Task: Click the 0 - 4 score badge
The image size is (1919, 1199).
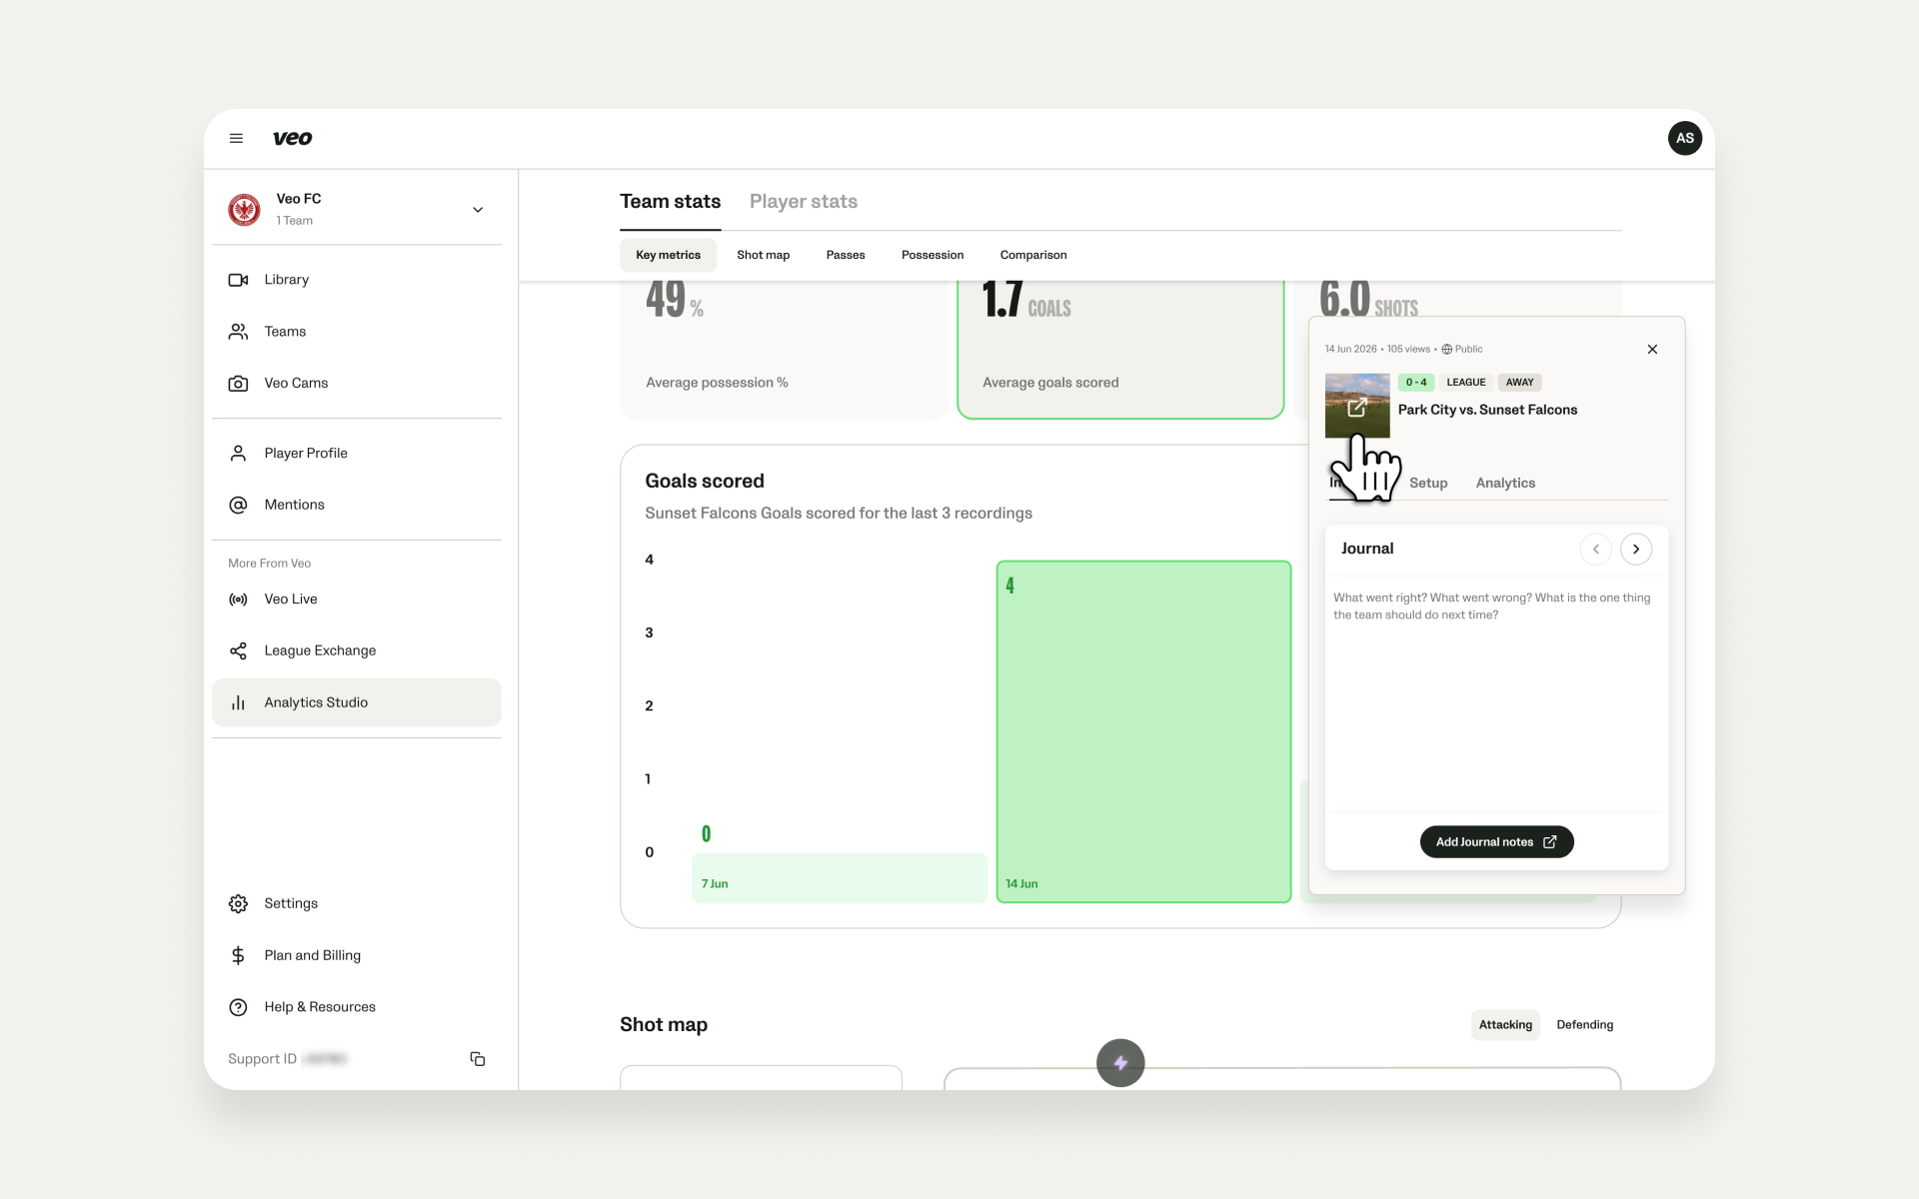Action: pos(1416,383)
